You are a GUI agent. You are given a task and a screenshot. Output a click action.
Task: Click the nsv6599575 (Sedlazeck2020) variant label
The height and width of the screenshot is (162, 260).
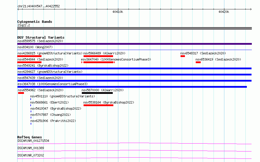pos(40,41)
